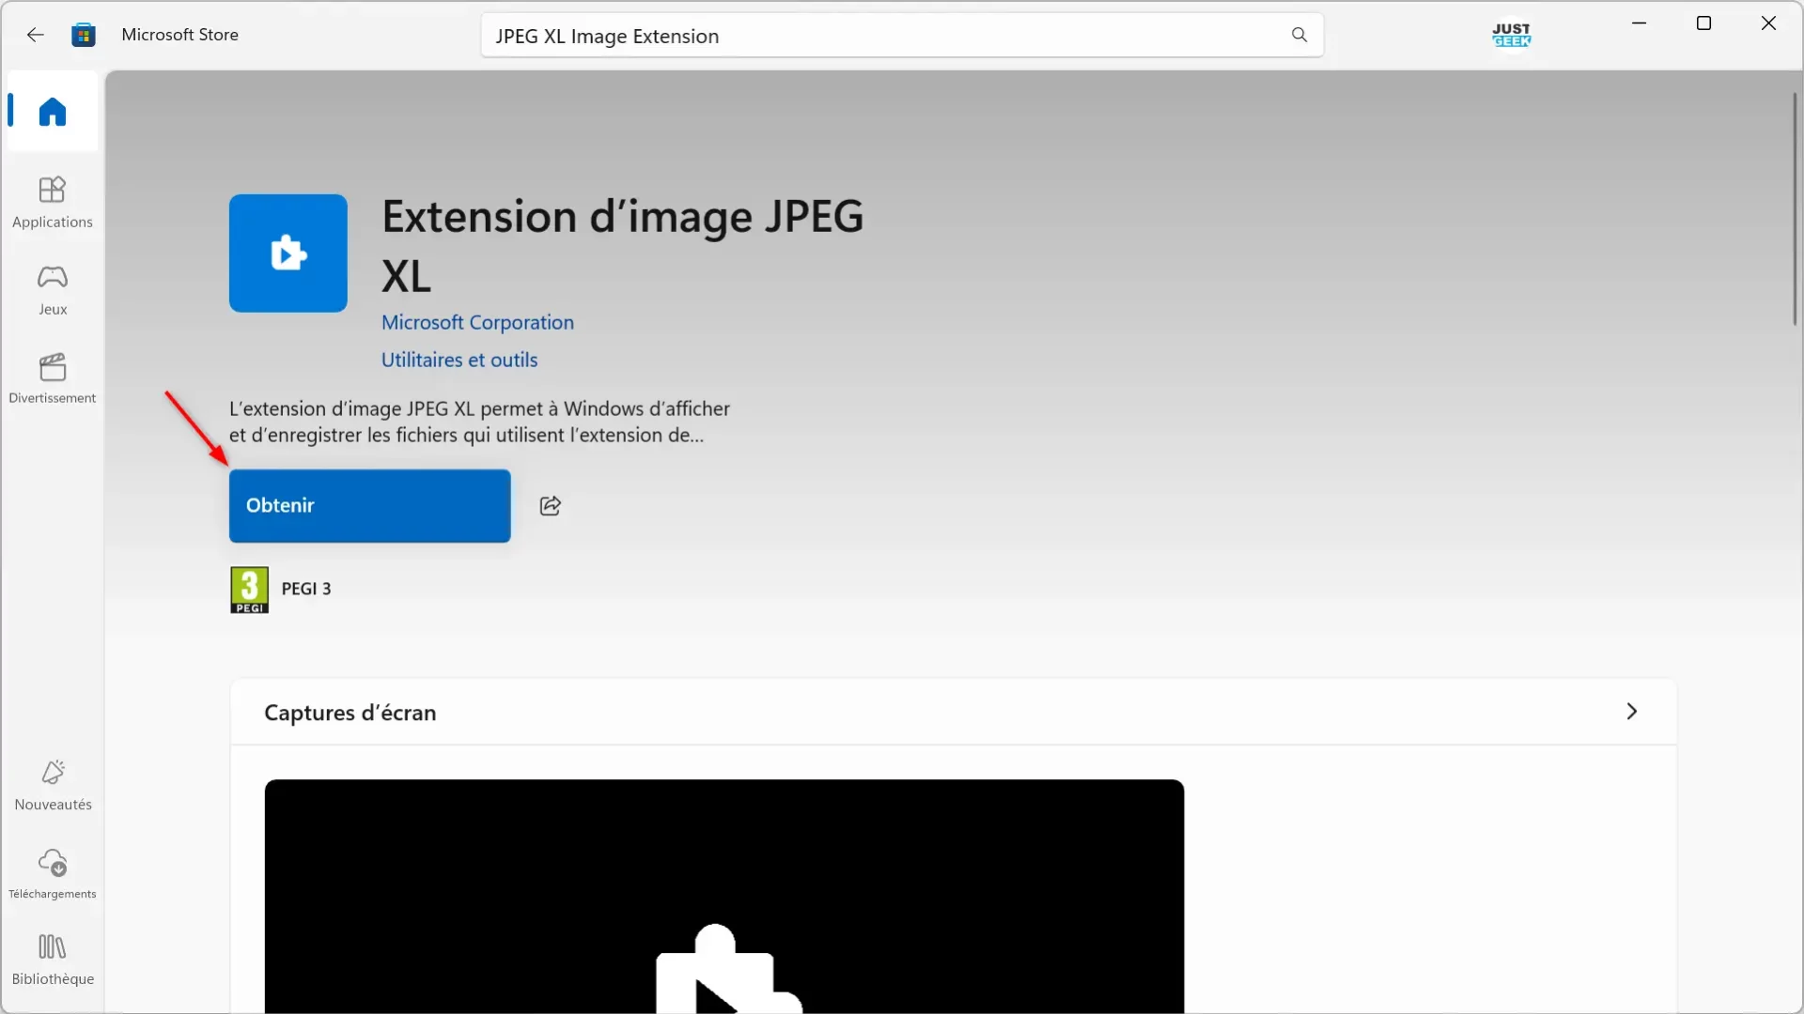Click the Captures d'écran heading
The height and width of the screenshot is (1014, 1804).
(x=350, y=713)
